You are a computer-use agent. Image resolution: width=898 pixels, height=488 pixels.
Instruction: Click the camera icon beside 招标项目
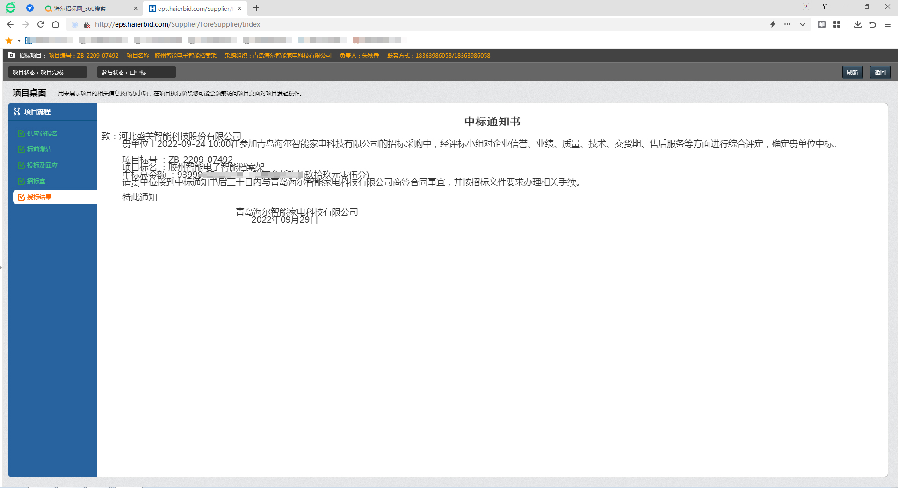[12, 55]
